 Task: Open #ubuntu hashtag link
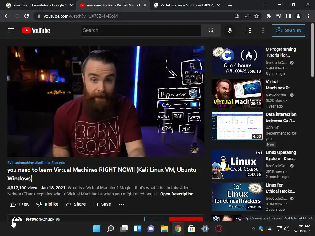(x=58, y=163)
